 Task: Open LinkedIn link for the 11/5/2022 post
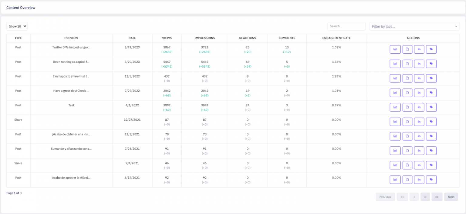[x=419, y=79]
